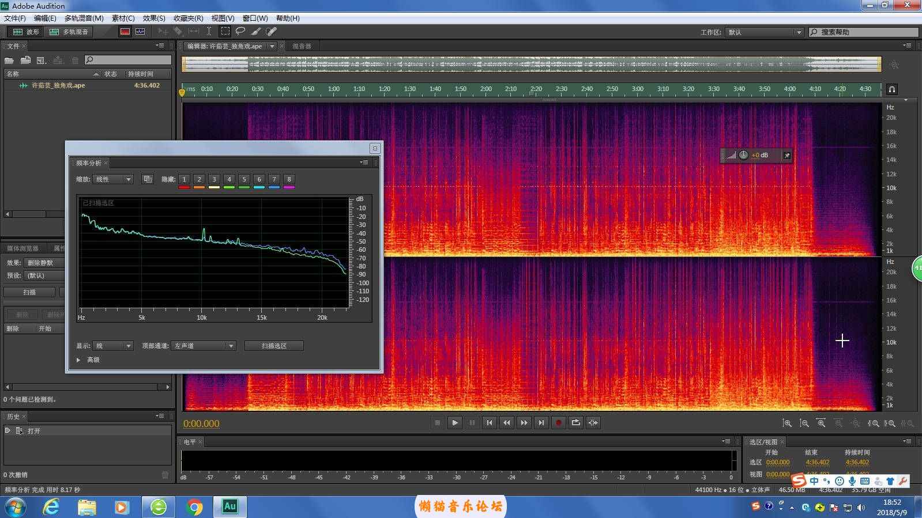Move playhead to previous marker
Image resolution: width=922 pixels, height=518 pixels.
[490, 423]
